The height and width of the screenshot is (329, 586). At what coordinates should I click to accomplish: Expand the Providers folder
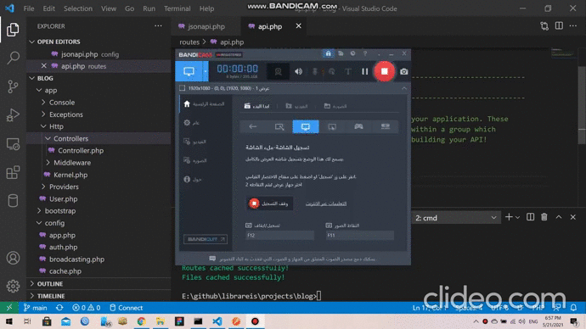(64, 187)
